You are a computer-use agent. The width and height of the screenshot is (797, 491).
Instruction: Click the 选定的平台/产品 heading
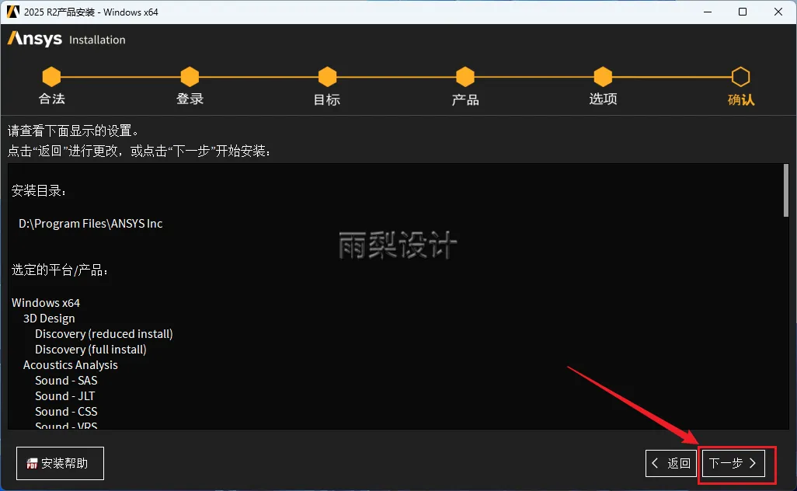pos(60,270)
